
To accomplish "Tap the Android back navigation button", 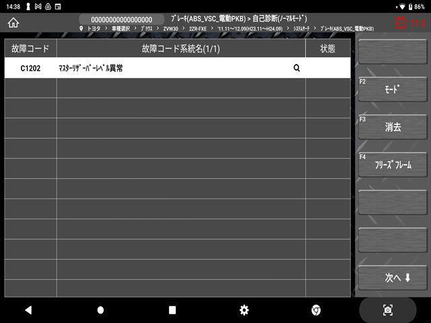I will tap(28, 310).
